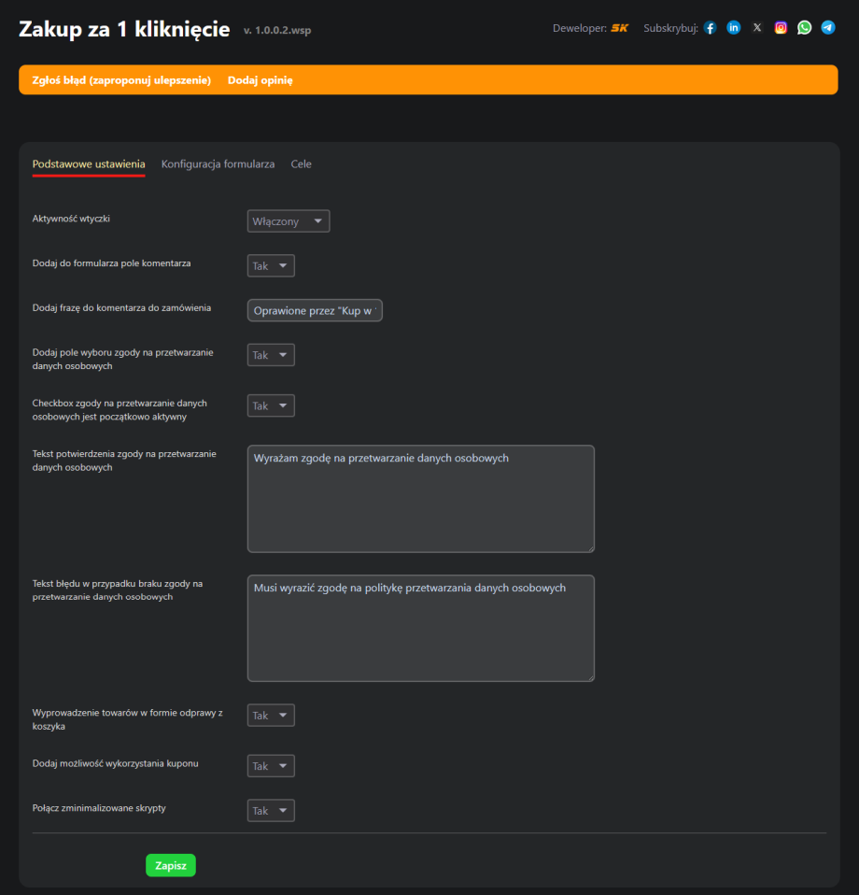859x895 pixels.
Task: Click the LinkedIn icon in header
Action: tap(734, 28)
